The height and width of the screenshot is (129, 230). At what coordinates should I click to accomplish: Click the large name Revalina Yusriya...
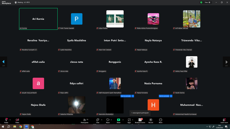click(x=38, y=40)
